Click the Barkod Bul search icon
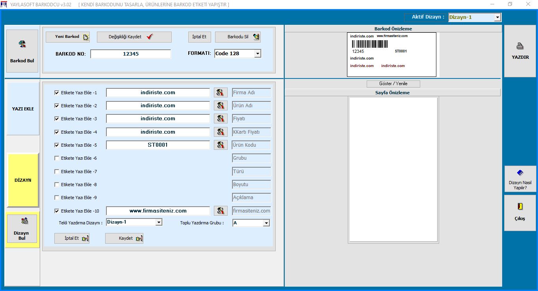538x291 pixels. (22, 44)
